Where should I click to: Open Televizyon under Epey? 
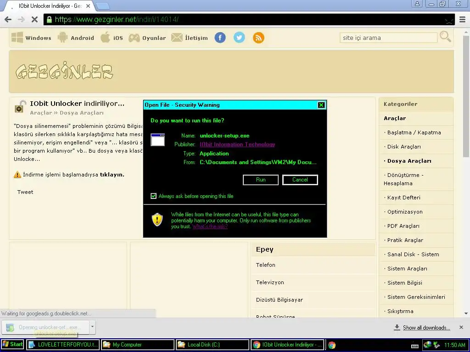[270, 282]
